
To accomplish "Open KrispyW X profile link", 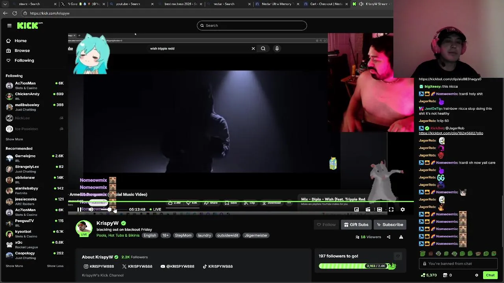I will pos(137,266).
